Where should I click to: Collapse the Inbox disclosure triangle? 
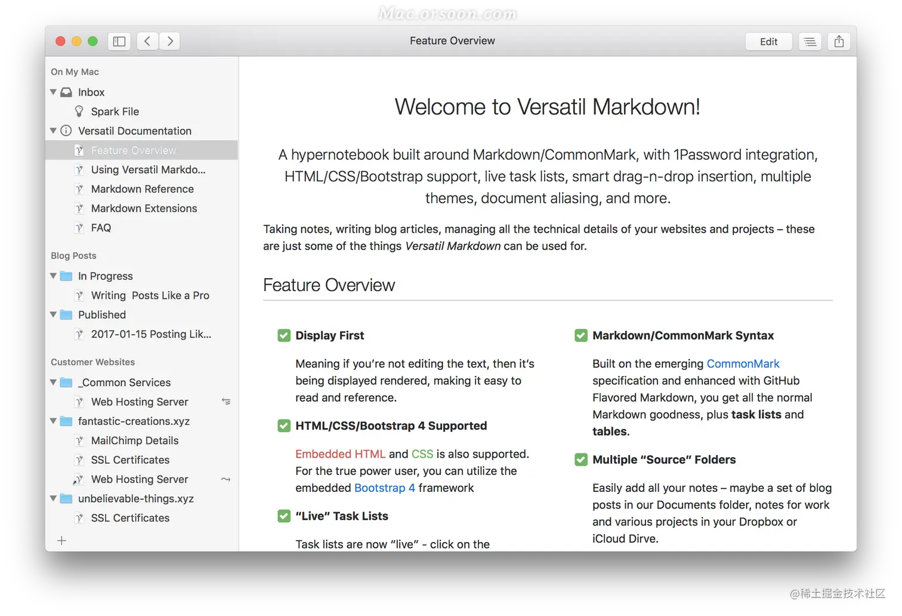[x=53, y=92]
